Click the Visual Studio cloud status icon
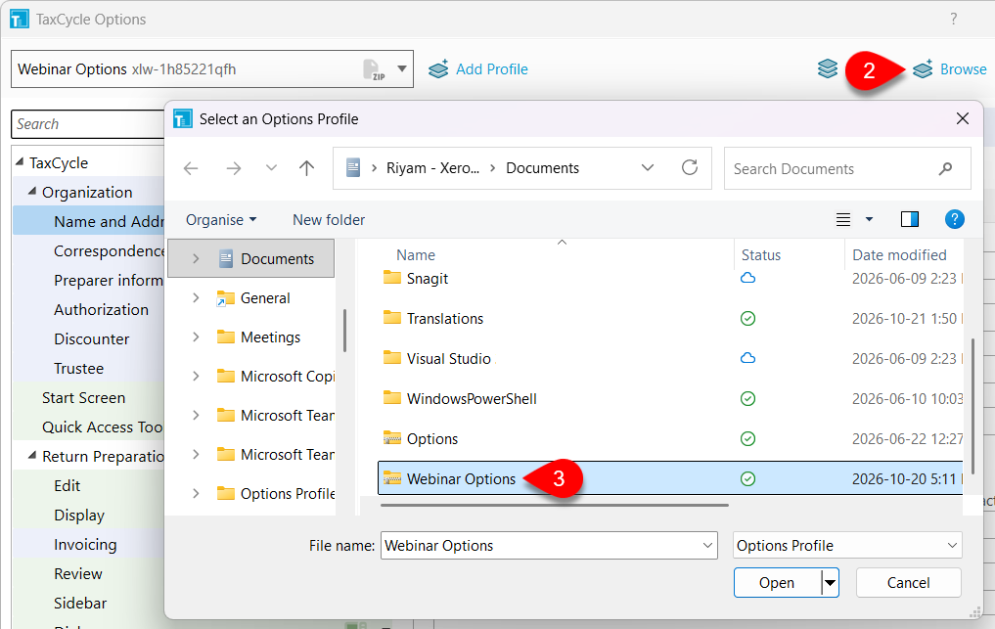 pos(748,358)
